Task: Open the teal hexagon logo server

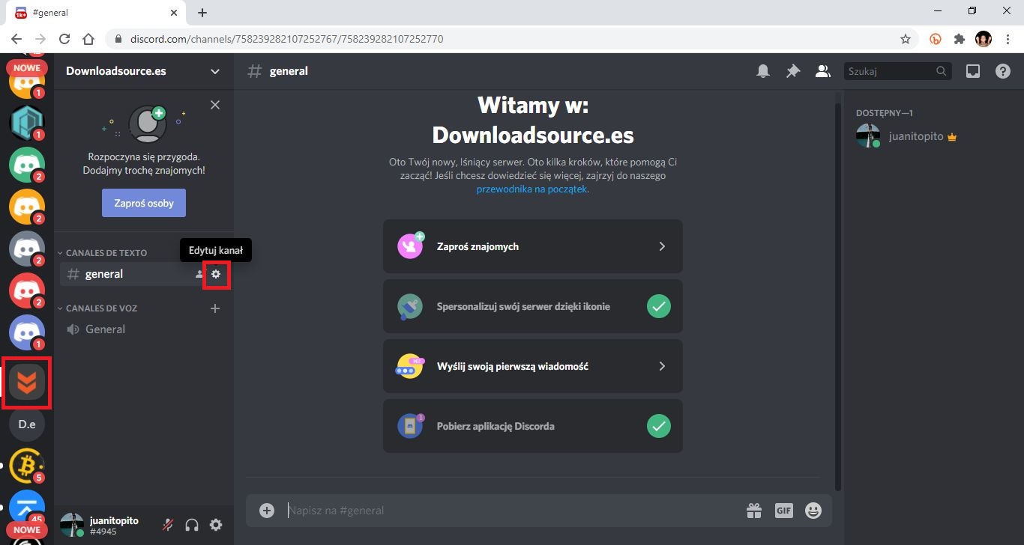Action: click(x=27, y=122)
